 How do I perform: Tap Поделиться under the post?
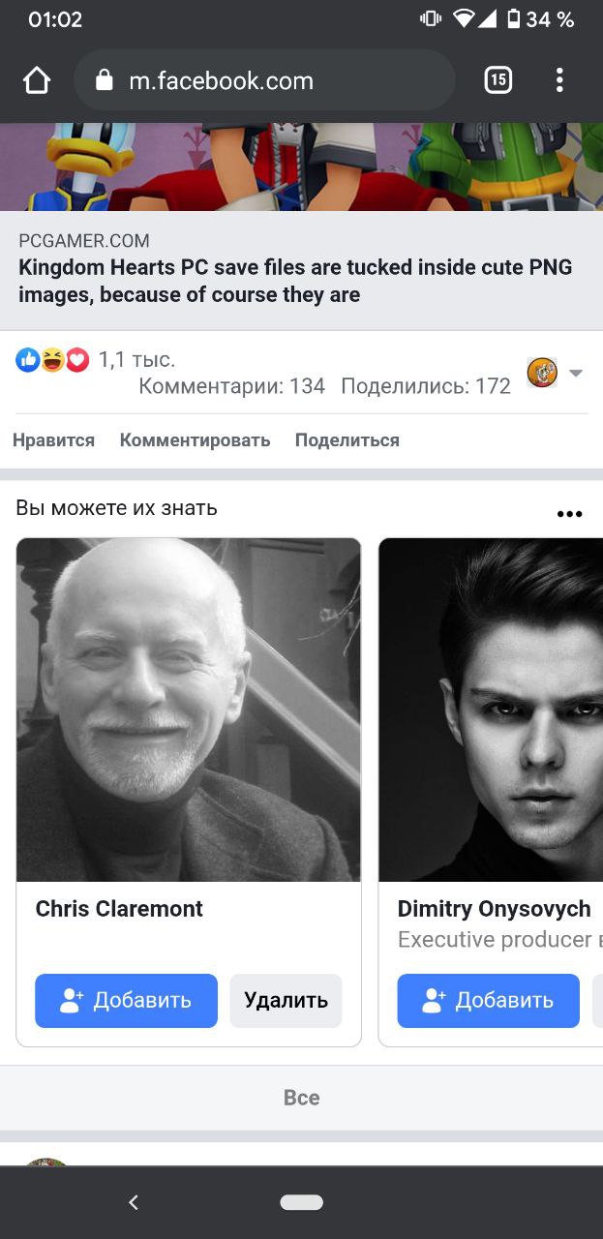click(347, 440)
